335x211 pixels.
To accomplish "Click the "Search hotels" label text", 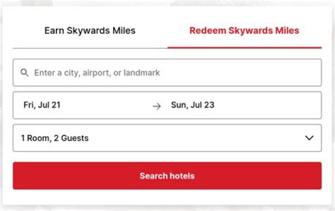I will pyautogui.click(x=167, y=176).
